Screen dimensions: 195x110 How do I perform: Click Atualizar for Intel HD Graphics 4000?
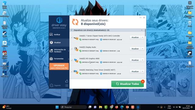pos(135,60)
